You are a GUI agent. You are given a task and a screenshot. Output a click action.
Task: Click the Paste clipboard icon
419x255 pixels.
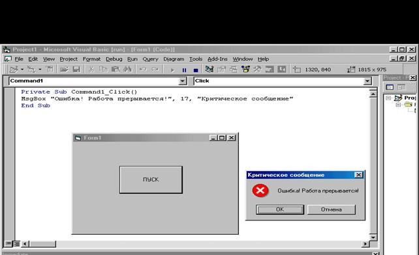(116, 70)
